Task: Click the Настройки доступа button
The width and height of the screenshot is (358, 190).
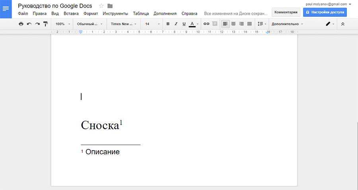Action: [x=325, y=12]
